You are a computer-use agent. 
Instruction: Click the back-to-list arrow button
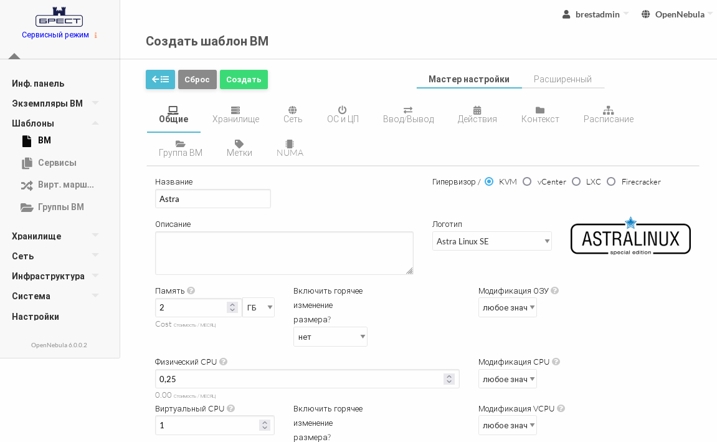pyautogui.click(x=160, y=79)
